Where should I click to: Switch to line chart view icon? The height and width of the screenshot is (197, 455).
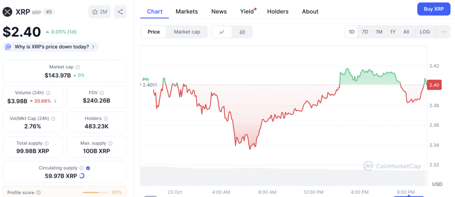tap(222, 32)
